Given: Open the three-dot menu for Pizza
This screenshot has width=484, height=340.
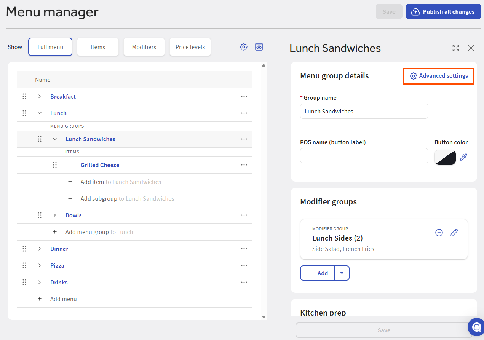Looking at the screenshot, I should point(244,265).
